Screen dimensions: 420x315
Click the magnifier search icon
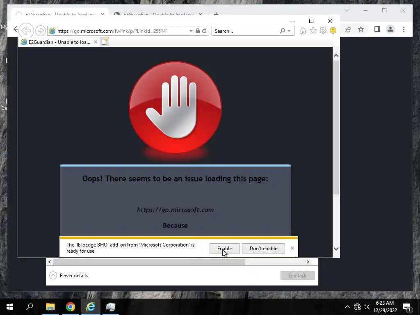282,31
